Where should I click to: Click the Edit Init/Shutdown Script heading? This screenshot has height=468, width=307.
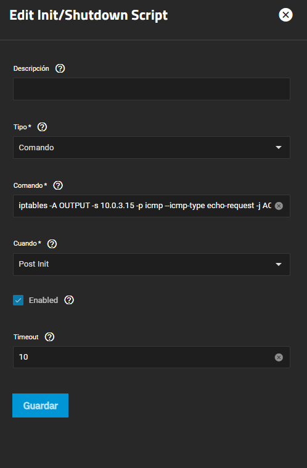coord(89,15)
